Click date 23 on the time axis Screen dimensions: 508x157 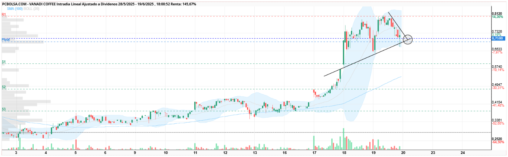coord(433,152)
